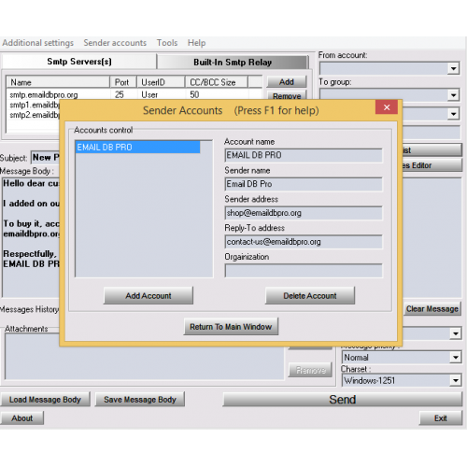
Task: Switch to Built-In Smtp Relay tab
Action: 233,63
